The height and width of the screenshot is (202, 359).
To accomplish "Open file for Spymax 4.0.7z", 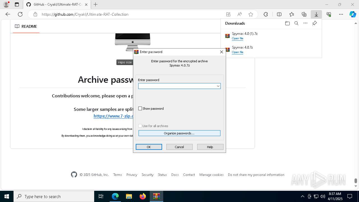I will tap(238, 52).
